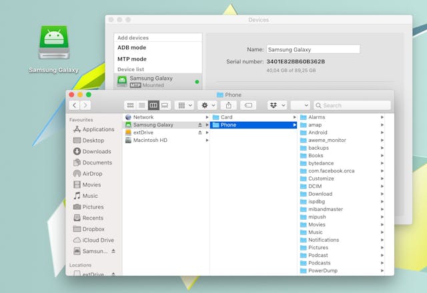Expand the DCIM folder arrow
The width and height of the screenshot is (427, 293).
coord(382,186)
